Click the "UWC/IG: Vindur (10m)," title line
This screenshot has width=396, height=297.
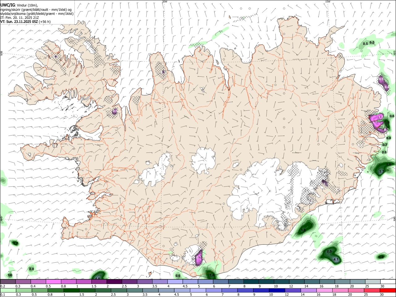tap(19, 5)
